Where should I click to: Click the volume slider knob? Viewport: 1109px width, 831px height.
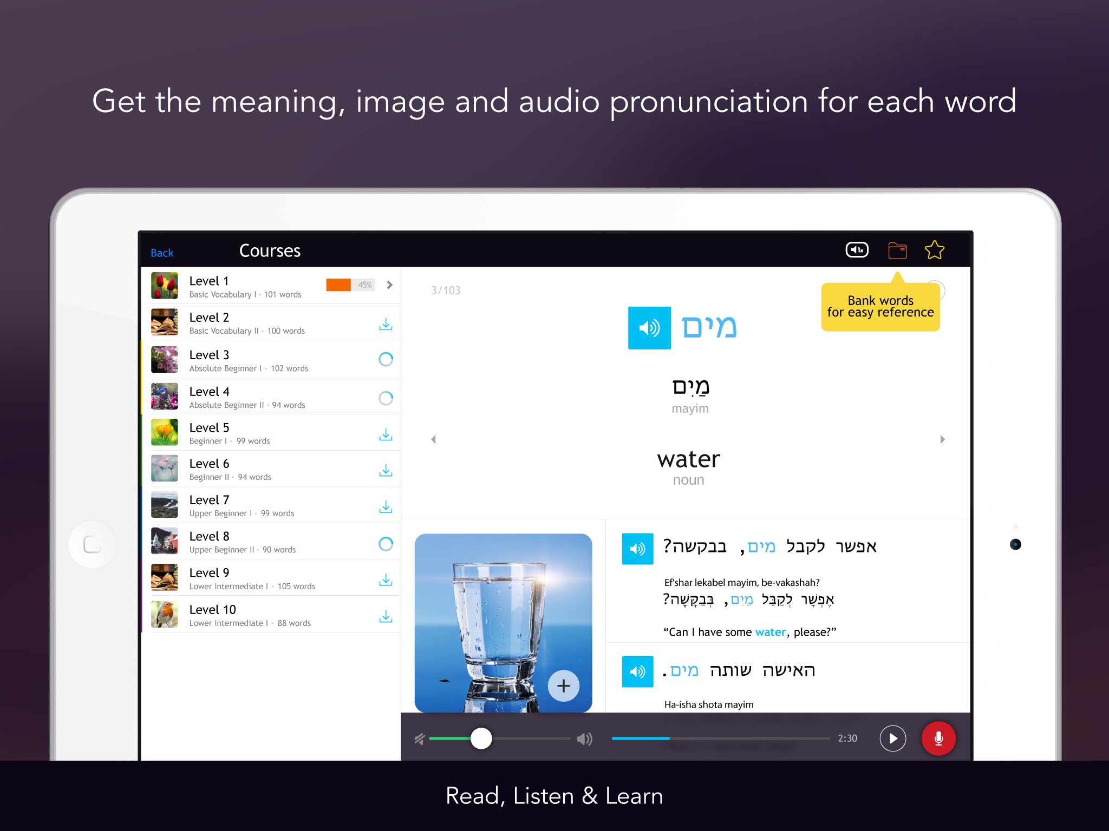pos(481,738)
